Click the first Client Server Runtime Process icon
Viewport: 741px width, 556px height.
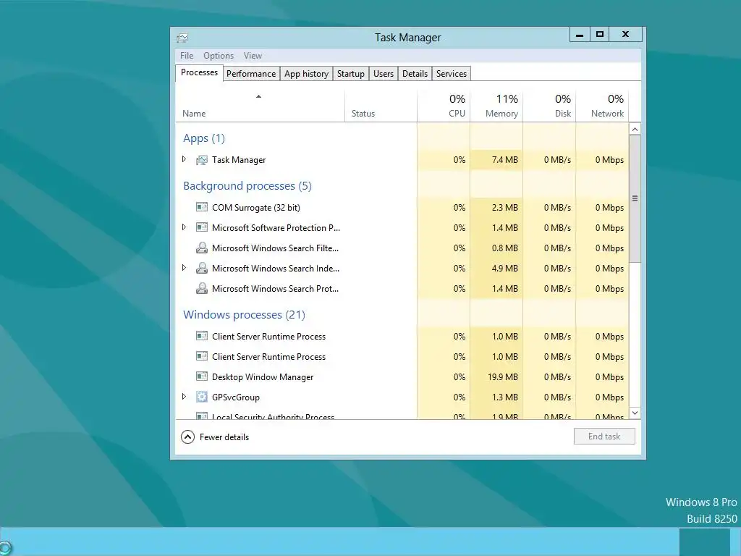point(202,336)
